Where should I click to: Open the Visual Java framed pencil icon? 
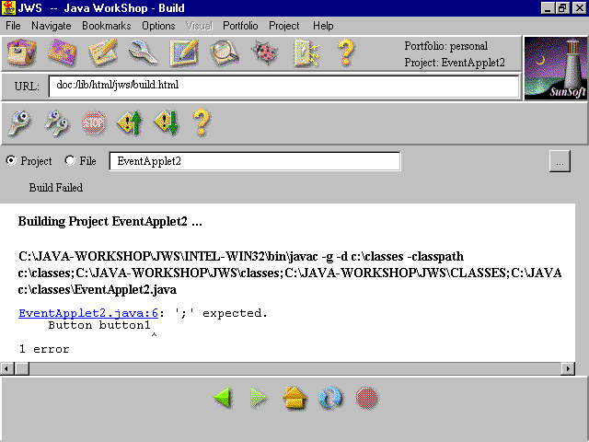(184, 53)
